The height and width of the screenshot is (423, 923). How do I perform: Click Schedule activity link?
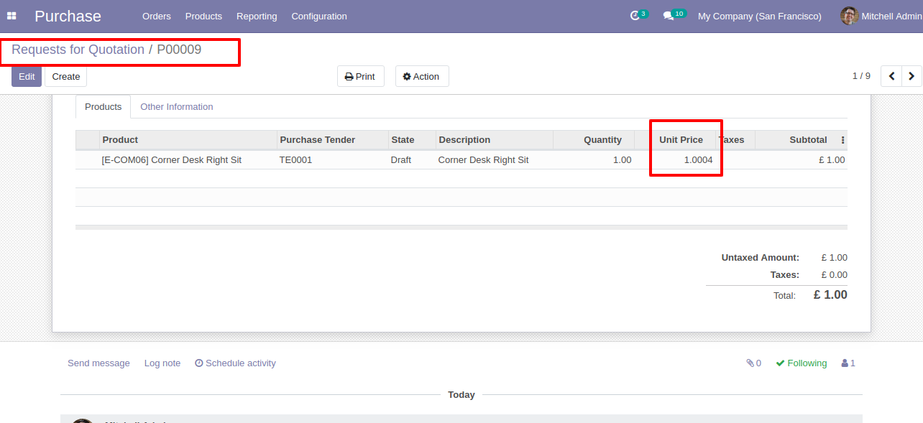[x=235, y=363]
